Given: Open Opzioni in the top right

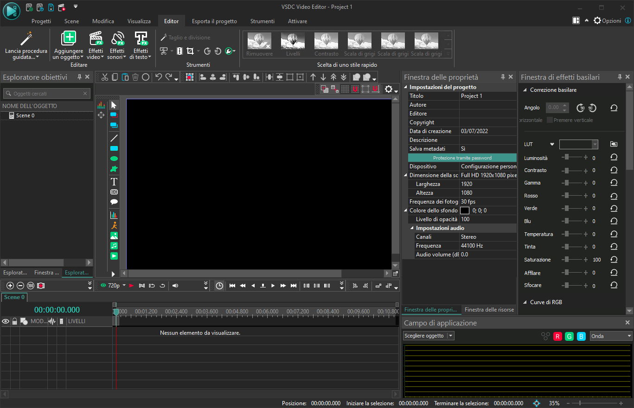Looking at the screenshot, I should (x=607, y=21).
